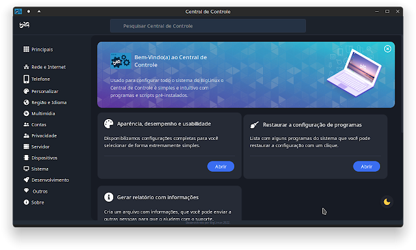The height and width of the screenshot is (250, 416).
Task: Click the app icon in title bar
Action: pyautogui.click(x=18, y=12)
